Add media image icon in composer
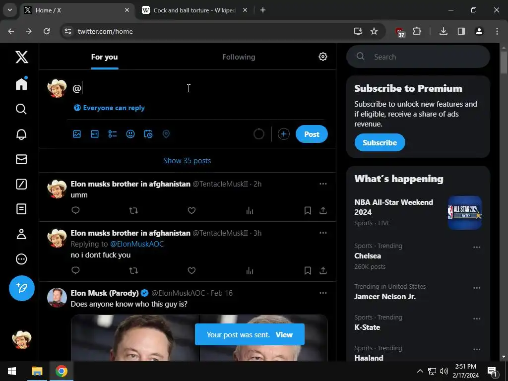The image size is (508, 381). pos(77,134)
